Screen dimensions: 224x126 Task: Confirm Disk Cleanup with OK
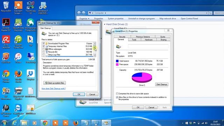(79, 94)
